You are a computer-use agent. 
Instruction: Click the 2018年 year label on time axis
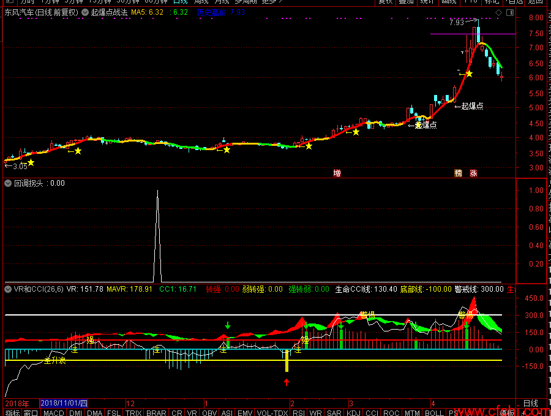[x=17, y=404]
